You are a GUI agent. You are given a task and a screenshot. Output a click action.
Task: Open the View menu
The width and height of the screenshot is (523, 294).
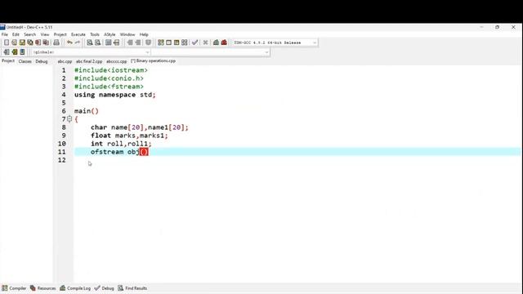[x=45, y=34]
